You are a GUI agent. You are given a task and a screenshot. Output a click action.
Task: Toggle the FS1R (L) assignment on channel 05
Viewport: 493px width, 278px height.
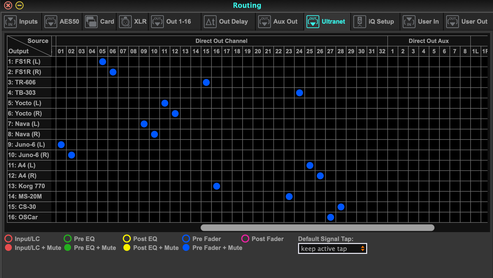point(102,61)
